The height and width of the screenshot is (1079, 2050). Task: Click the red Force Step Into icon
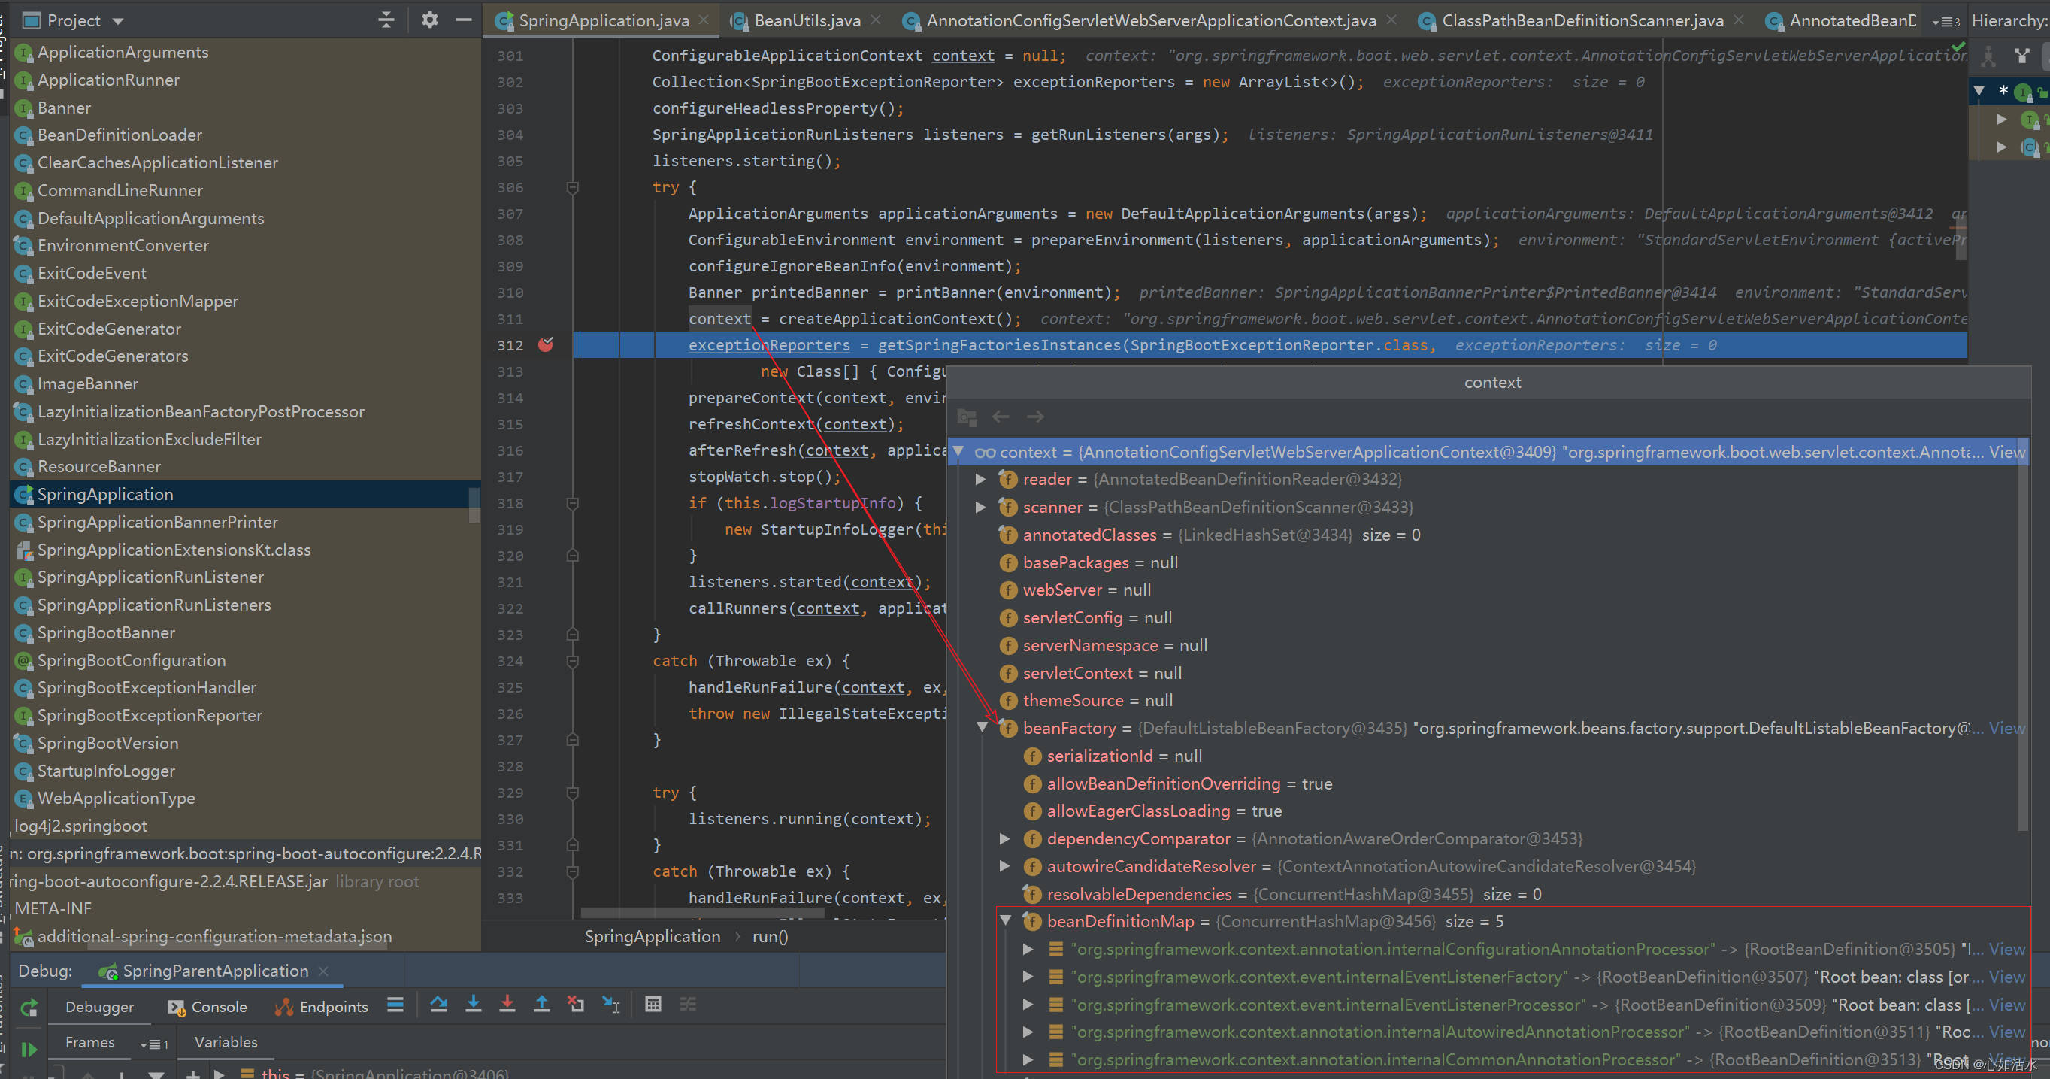point(507,1005)
